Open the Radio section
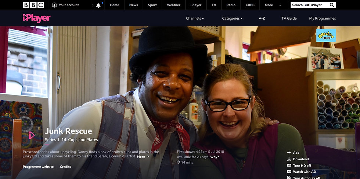 click(x=231, y=5)
